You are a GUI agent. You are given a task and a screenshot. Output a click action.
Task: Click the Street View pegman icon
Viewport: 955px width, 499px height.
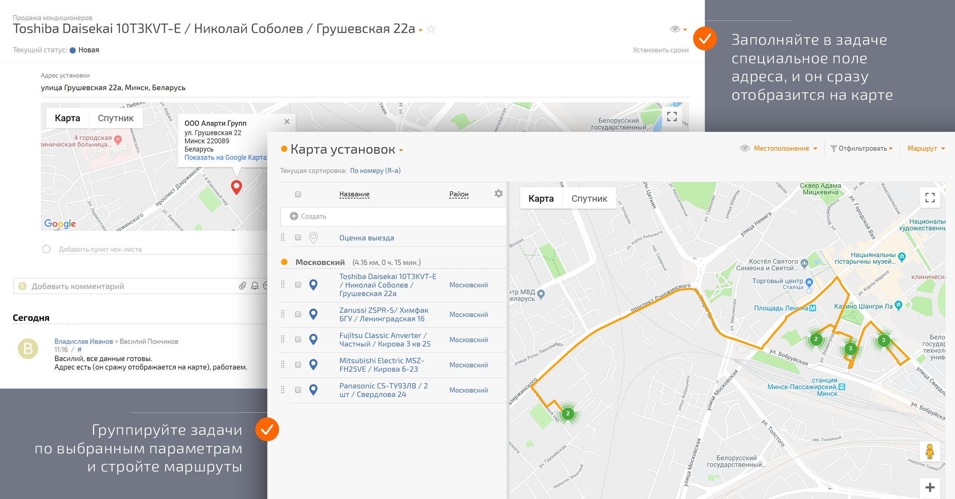pyautogui.click(x=929, y=451)
